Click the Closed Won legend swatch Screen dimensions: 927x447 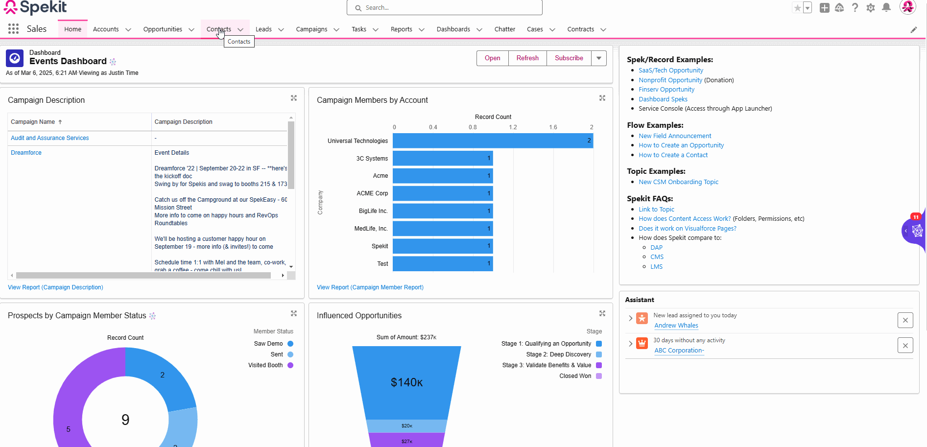[599, 376]
